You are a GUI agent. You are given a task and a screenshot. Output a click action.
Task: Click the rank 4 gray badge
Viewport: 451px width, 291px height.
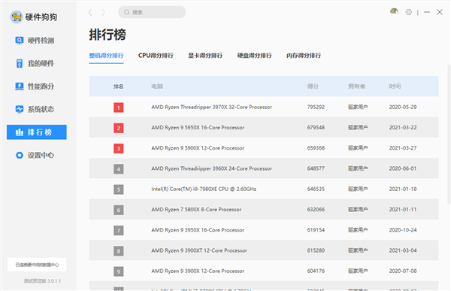pos(119,169)
